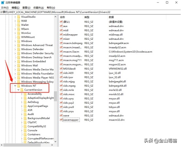Click the midi value string icon

61,30
